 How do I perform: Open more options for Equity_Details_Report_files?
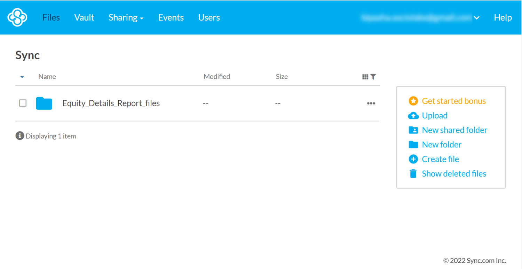click(371, 103)
